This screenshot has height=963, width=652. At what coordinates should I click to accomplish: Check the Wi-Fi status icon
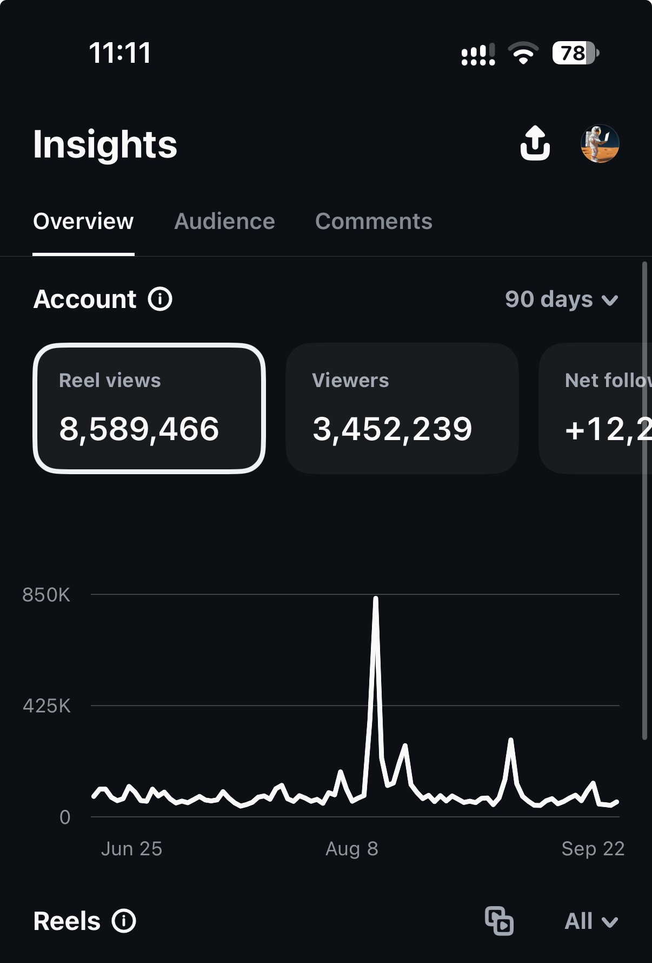(523, 53)
